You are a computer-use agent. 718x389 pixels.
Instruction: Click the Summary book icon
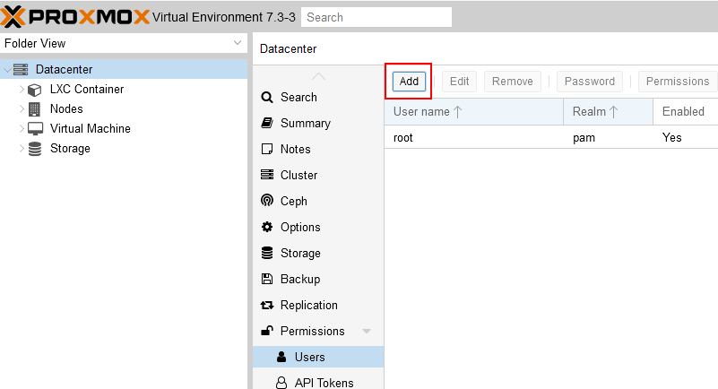[267, 123]
